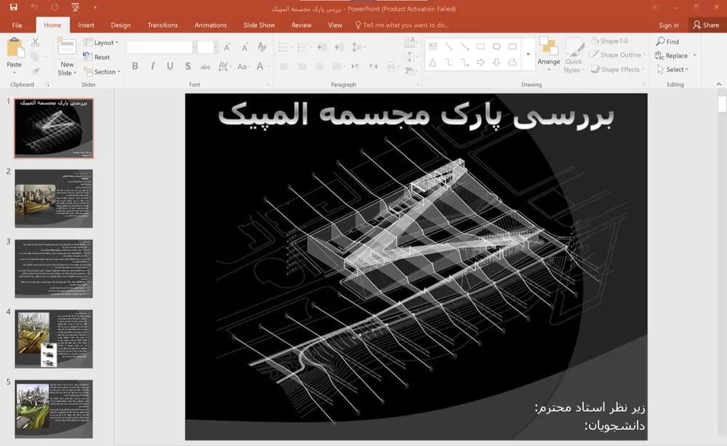The width and height of the screenshot is (727, 446).
Task: Select the Triangle shape in gallery
Action: [x=433, y=62]
